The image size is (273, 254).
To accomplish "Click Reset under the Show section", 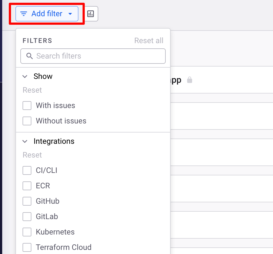I will (x=32, y=90).
